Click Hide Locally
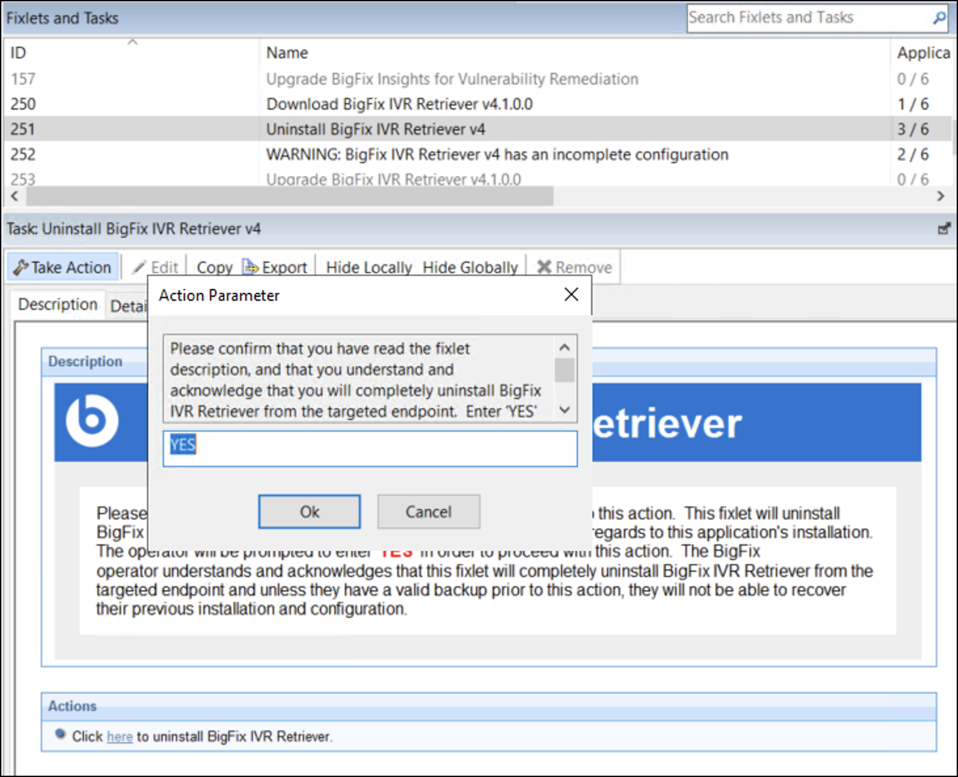 (369, 267)
